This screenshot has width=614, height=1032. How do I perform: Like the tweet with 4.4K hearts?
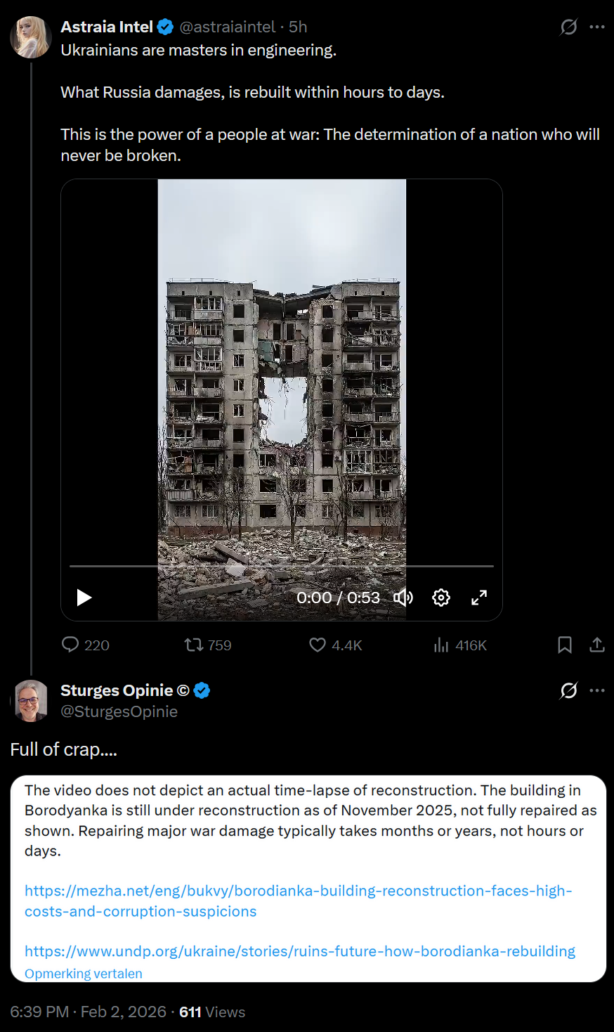318,645
